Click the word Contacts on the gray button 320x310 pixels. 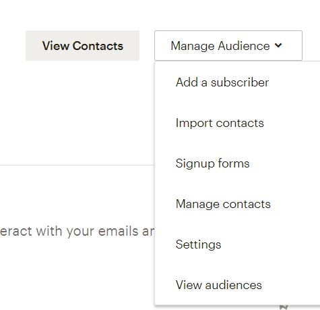tap(98, 46)
